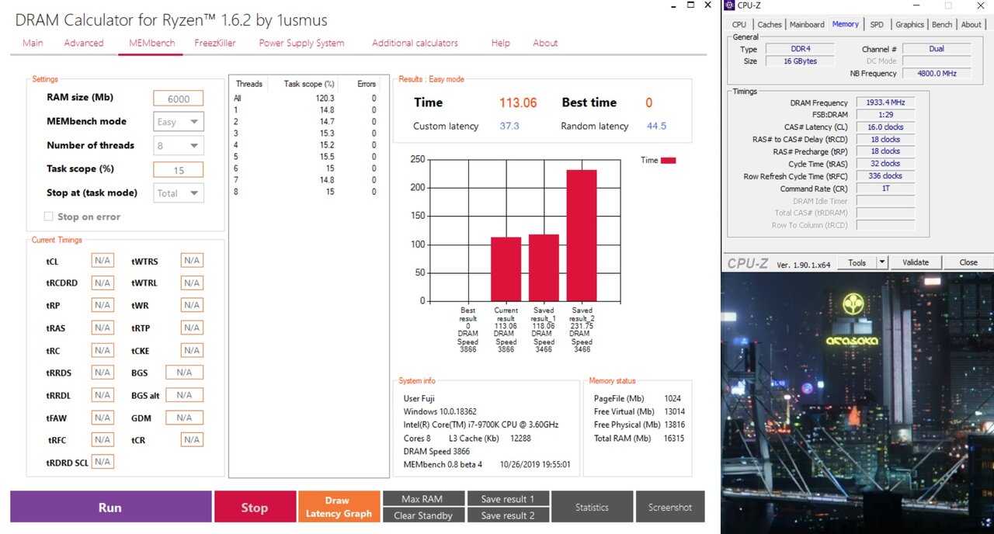Open the SPD tab in CPU-Z
This screenshot has height=534, width=994.
tap(877, 24)
